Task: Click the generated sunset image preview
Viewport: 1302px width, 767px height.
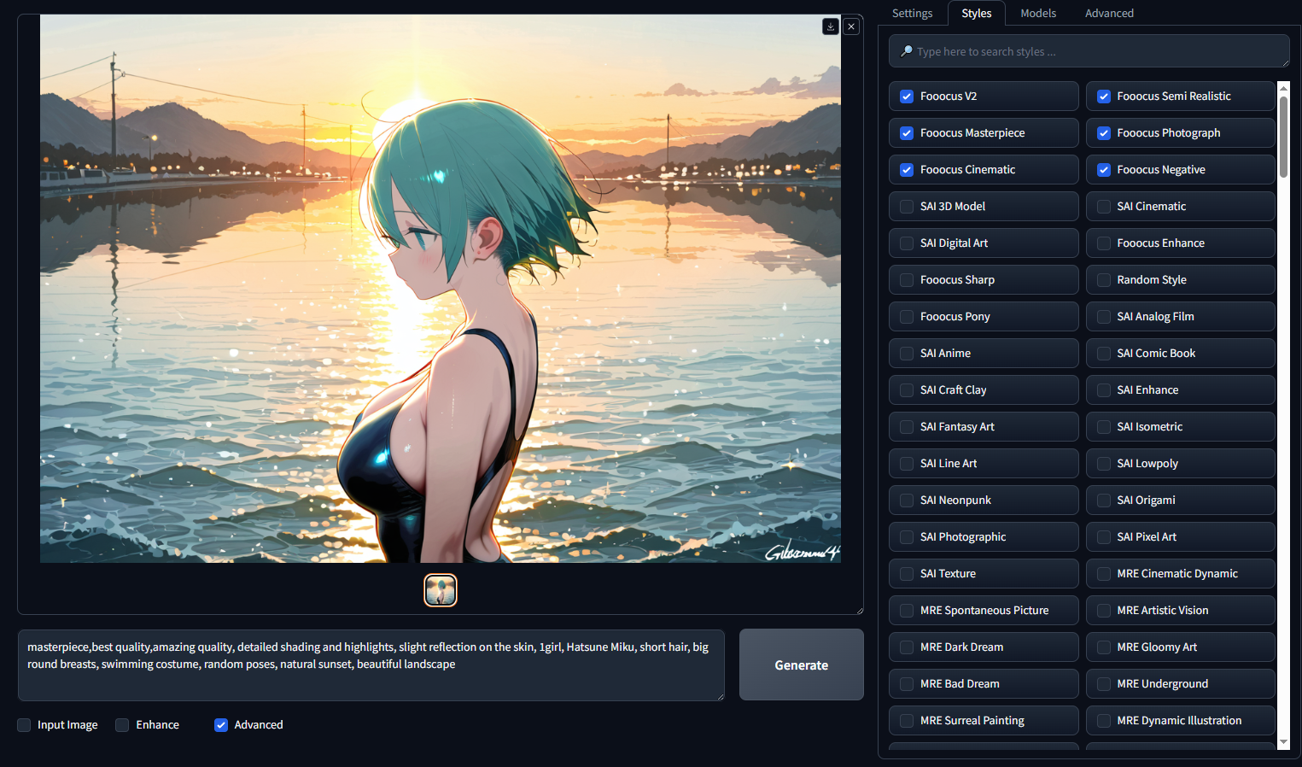Action: click(441, 289)
